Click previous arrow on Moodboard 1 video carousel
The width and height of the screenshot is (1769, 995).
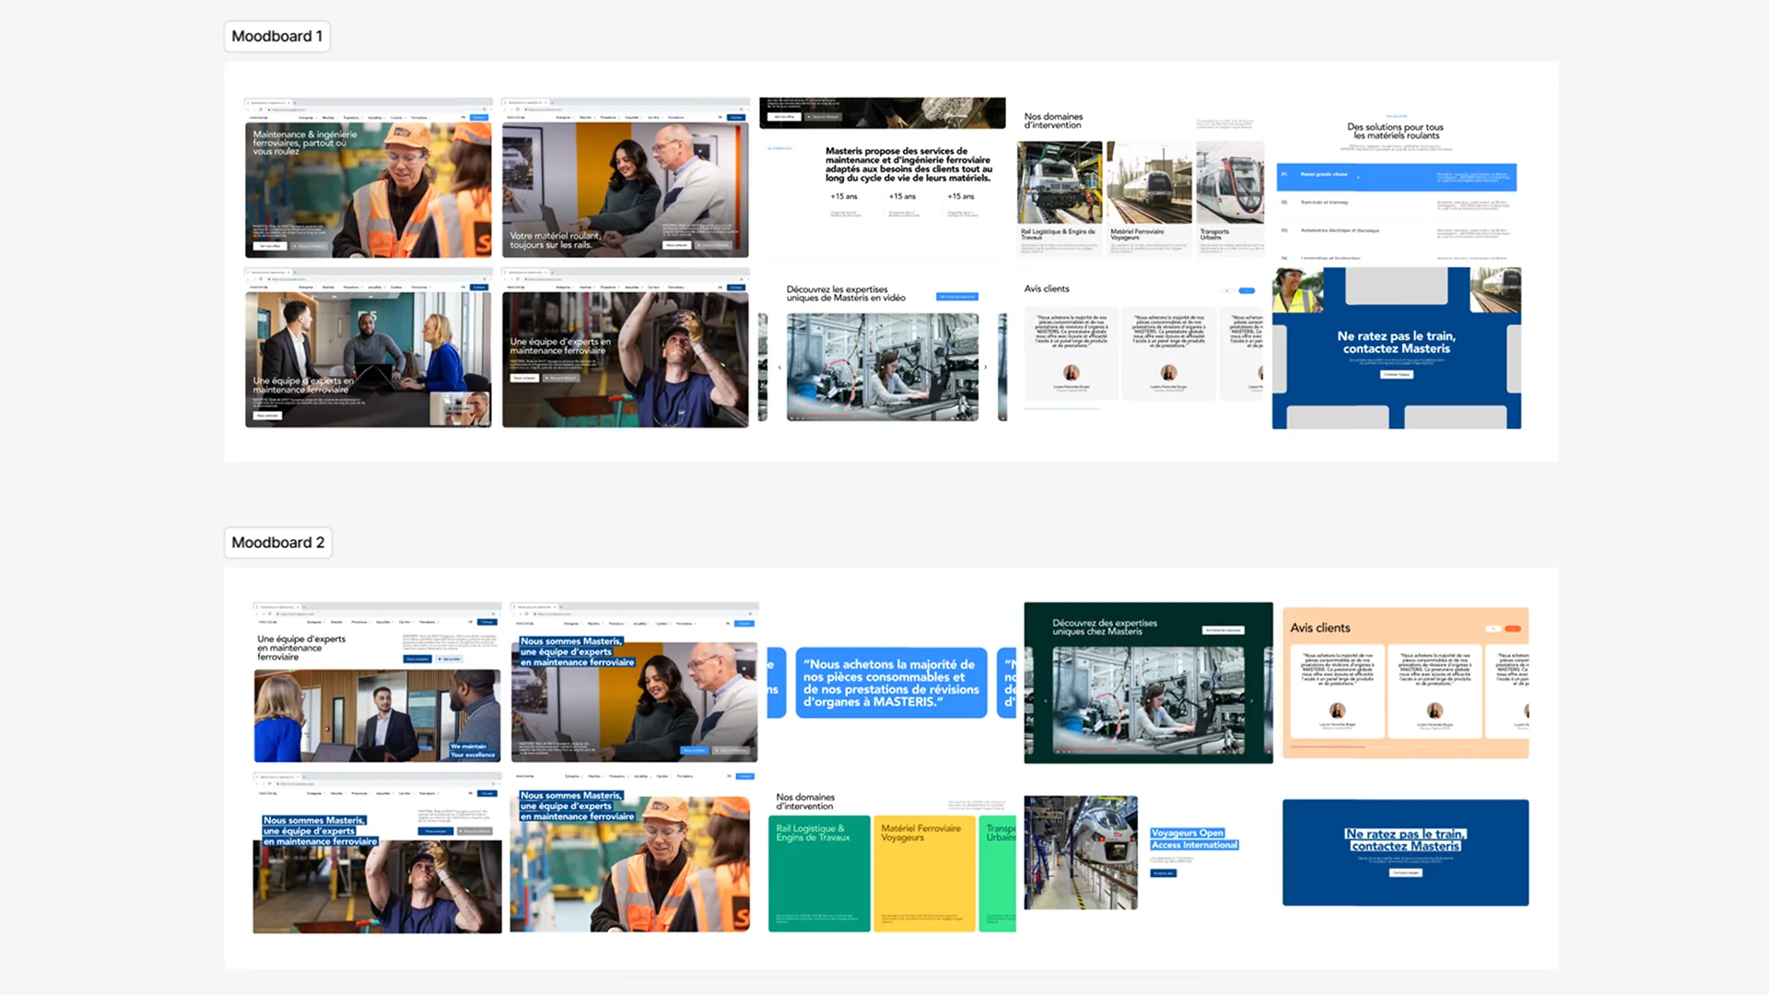[x=779, y=368]
